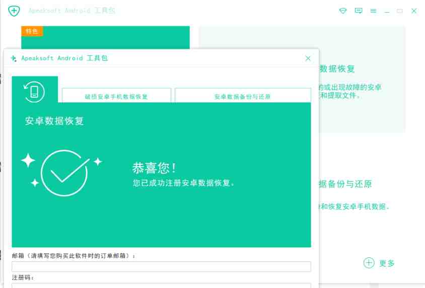
Task: Click 恭喜您! congratulation text
Action: click(154, 168)
